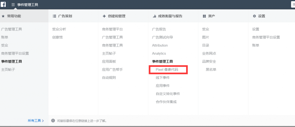The image size is (295, 127).
Task: Open 广告管理工具 under 创建和管理
Action: pos(113,37)
